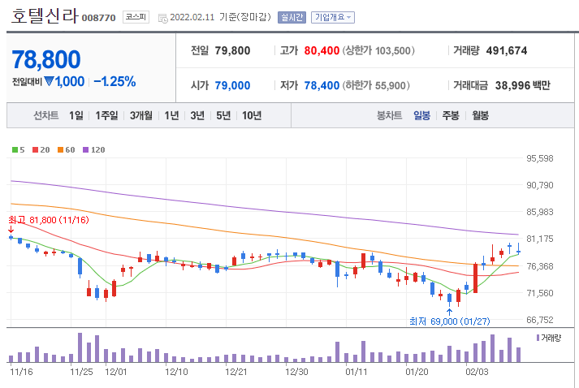Click the 최고 81,800 (11/16) annotation

click(x=49, y=220)
